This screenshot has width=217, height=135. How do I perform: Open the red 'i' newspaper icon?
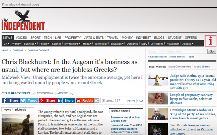[211, 41]
